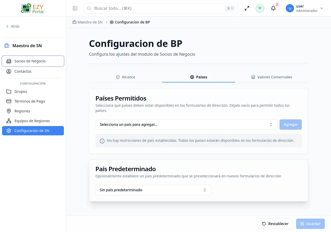This screenshot has width=331, height=232.
Task: Open Regiones in sidebar
Action: [33, 111]
